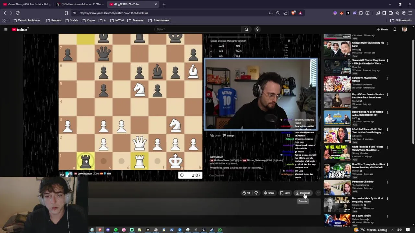
Task: Open Sukuna vs. Muzan video thumbnail
Action: [x=337, y=83]
